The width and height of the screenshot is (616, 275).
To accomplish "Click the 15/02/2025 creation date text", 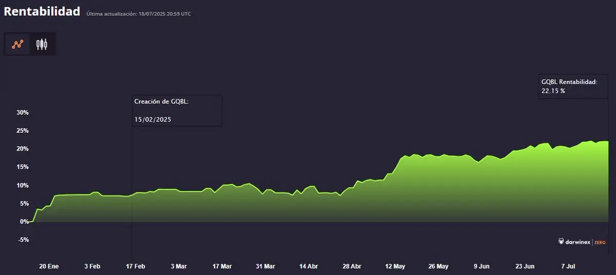I will pyautogui.click(x=153, y=120).
